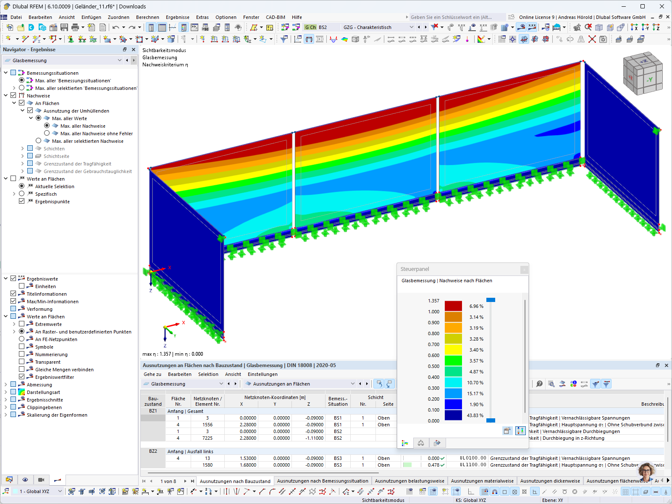Switch to the 'Ausnutzungen materialweise' tab
Screen dimensions: 672x504
482,481
